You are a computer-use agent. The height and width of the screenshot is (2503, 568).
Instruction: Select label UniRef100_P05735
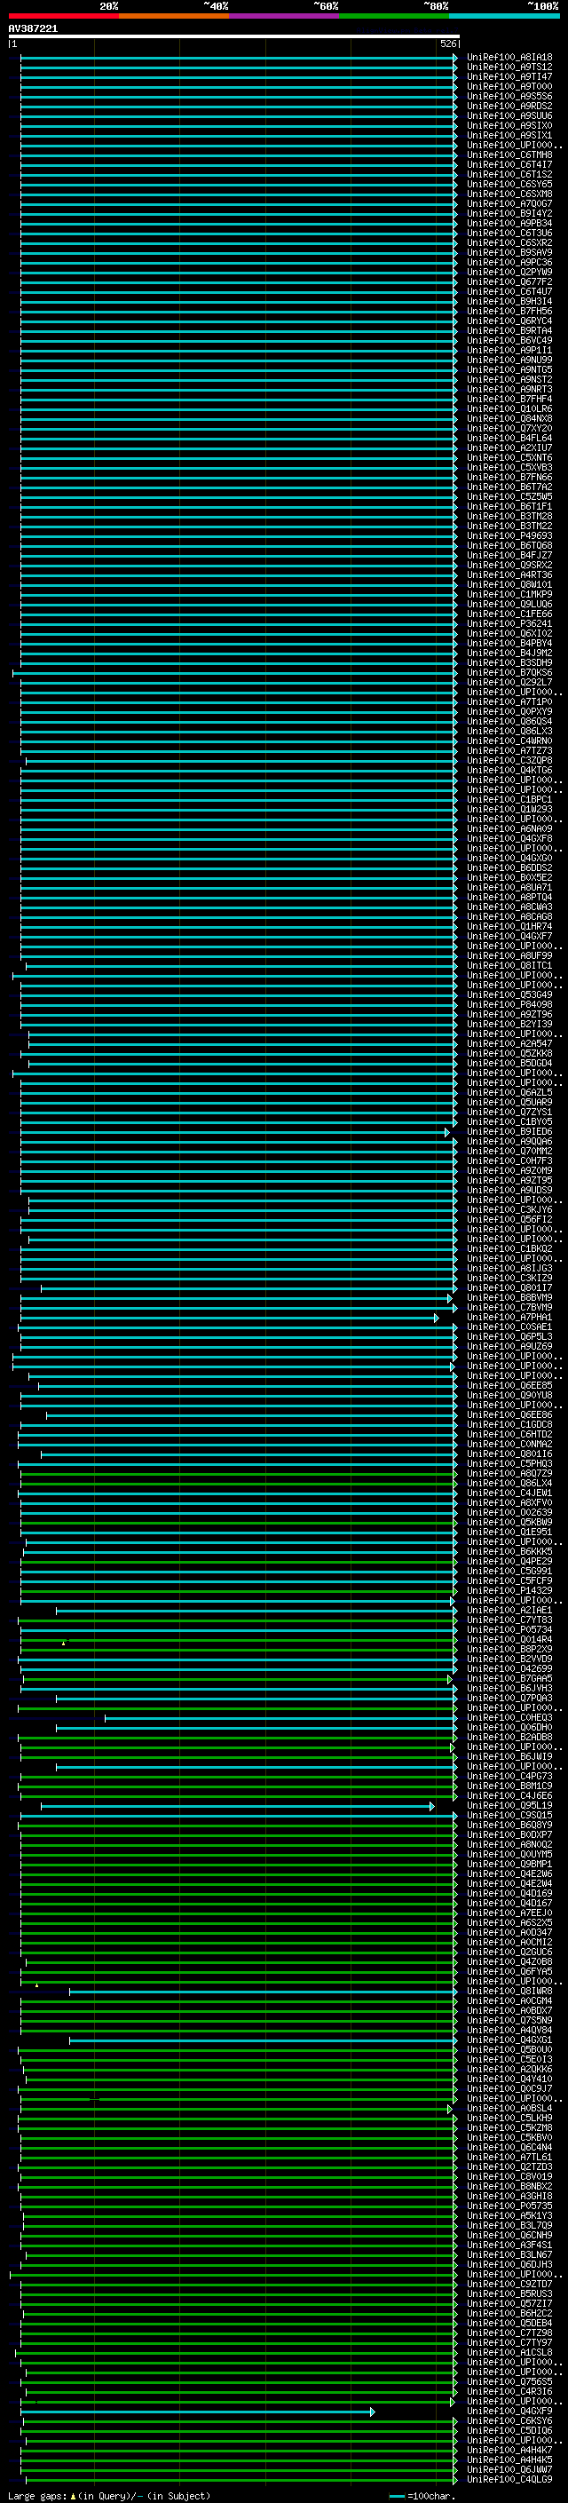pos(509,2206)
